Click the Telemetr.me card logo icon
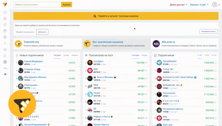Screen dimensions: 222x126 18,44
